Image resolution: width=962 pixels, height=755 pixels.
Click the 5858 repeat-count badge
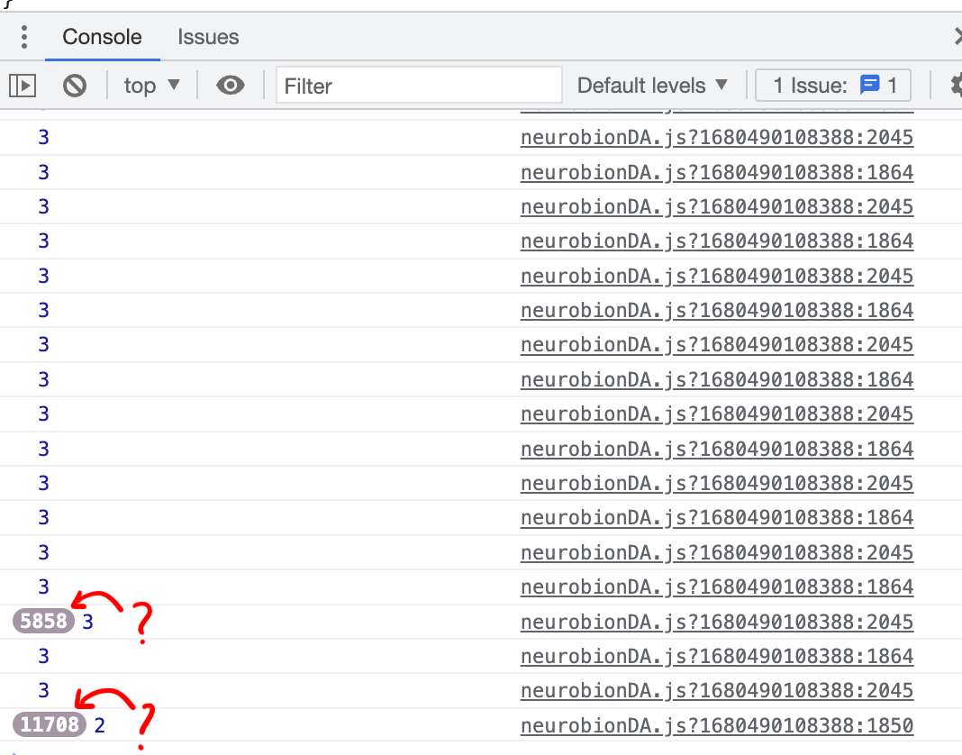click(x=41, y=621)
